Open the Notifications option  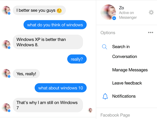124,96
